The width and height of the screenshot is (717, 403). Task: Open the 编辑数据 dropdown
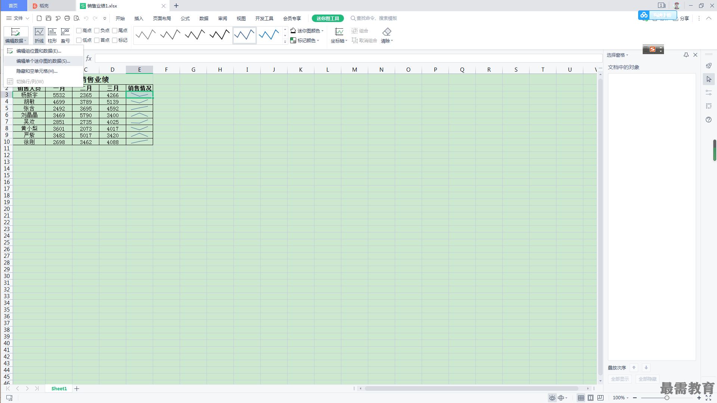pyautogui.click(x=16, y=41)
